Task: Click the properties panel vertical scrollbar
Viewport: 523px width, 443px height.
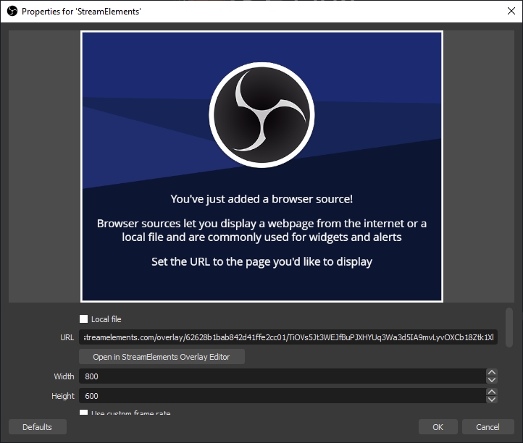Action: pos(509,328)
